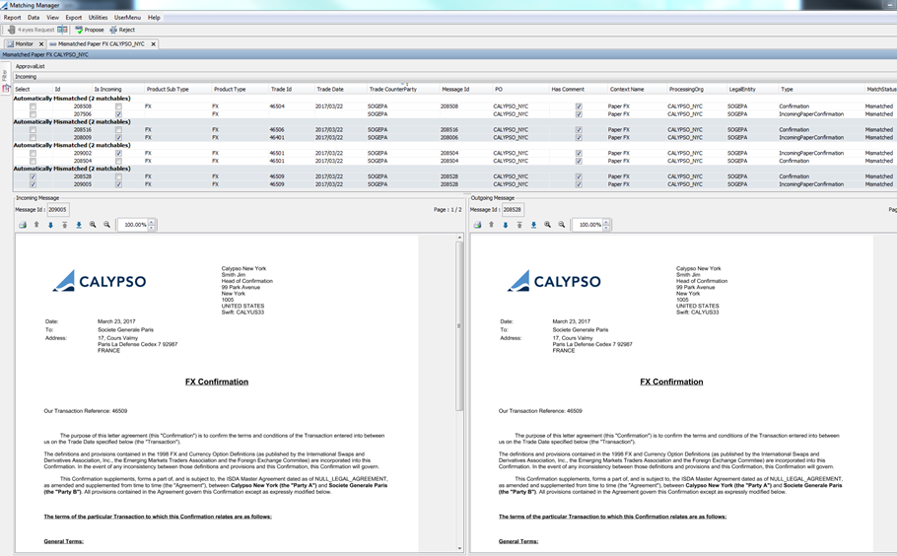Decrease the outgoing message zoom percentage
The height and width of the screenshot is (556, 897).
tap(606, 228)
